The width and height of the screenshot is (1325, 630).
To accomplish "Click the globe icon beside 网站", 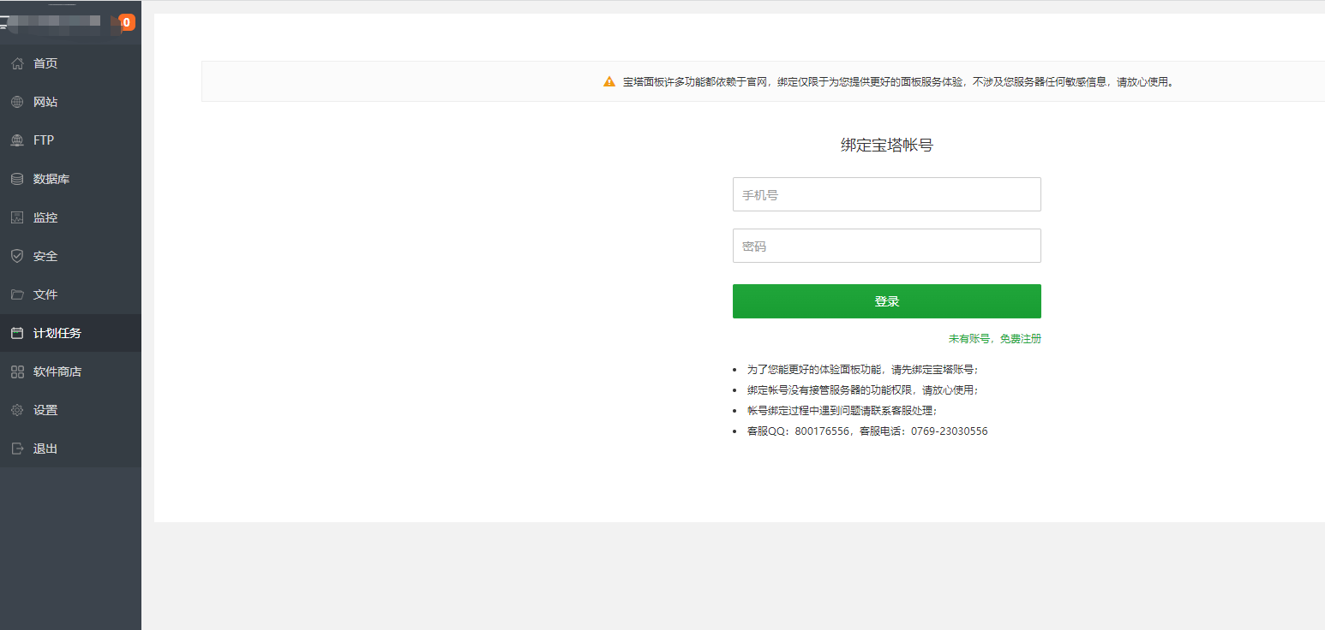I will 17,102.
